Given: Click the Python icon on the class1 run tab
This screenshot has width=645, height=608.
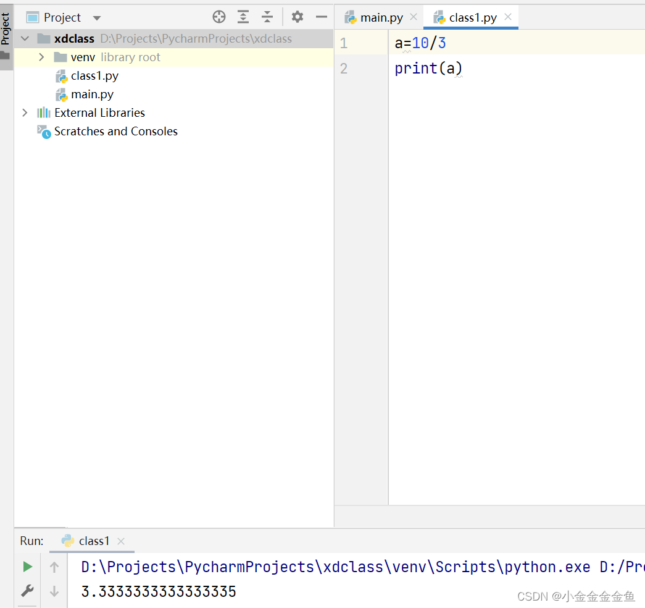Looking at the screenshot, I should point(67,541).
